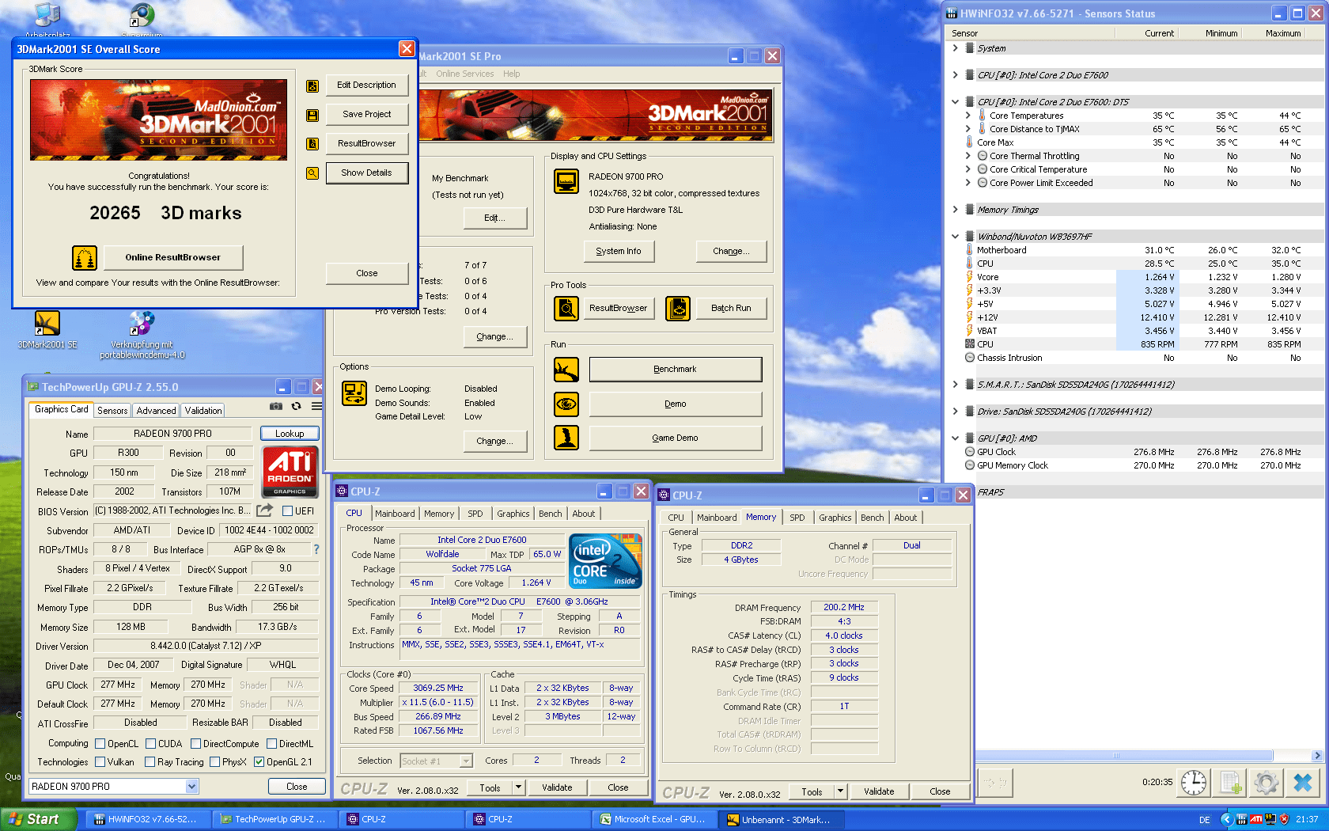Open the GPU-Z hamburger menu
The image size is (1329, 831).
click(316, 406)
